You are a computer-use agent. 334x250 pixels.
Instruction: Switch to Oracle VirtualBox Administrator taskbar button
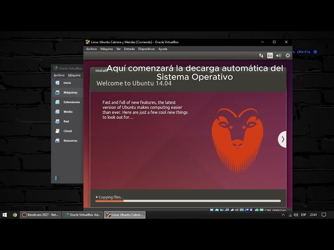pos(83,215)
